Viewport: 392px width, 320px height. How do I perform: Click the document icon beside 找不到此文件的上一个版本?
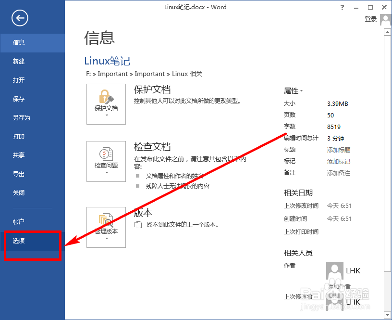[x=138, y=225]
